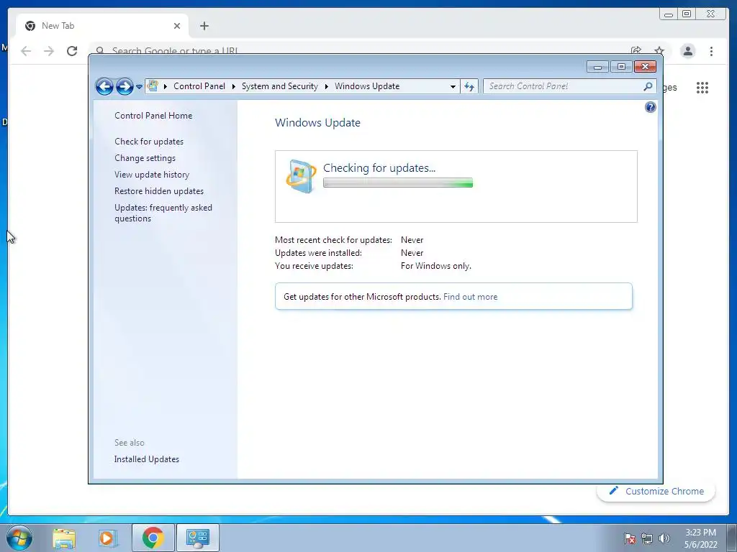Close the Chrome New Tab
Image resolution: width=737 pixels, height=552 pixels.
[x=177, y=26]
